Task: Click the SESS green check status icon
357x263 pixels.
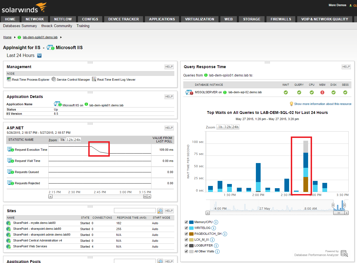Action: click(345, 92)
